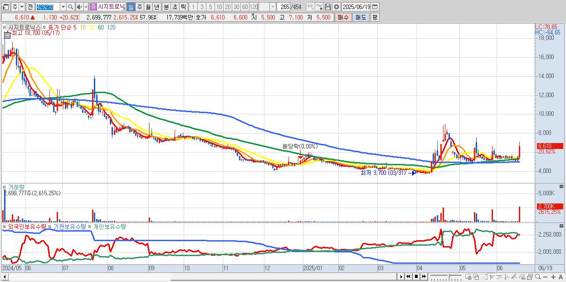Click the dashed chart range icon
The width and height of the screenshot is (566, 282).
click(483, 277)
